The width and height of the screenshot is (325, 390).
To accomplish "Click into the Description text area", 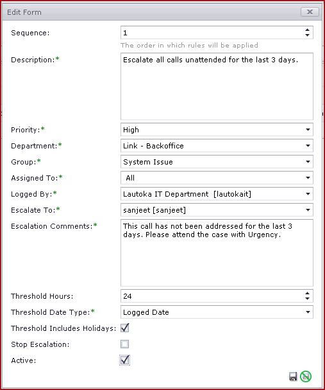I will click(x=217, y=86).
